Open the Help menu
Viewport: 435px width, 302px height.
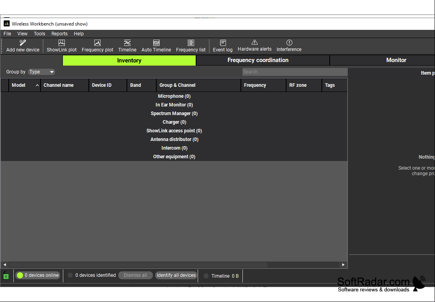79,33
